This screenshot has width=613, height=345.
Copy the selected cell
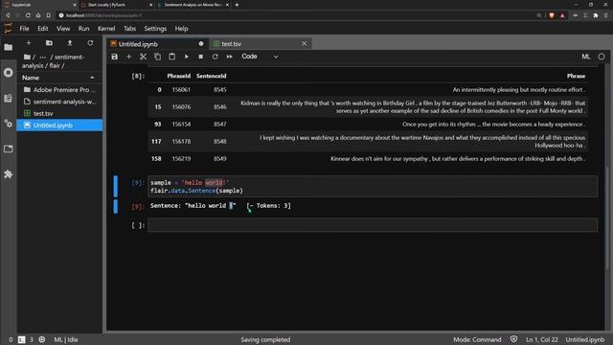tap(157, 57)
